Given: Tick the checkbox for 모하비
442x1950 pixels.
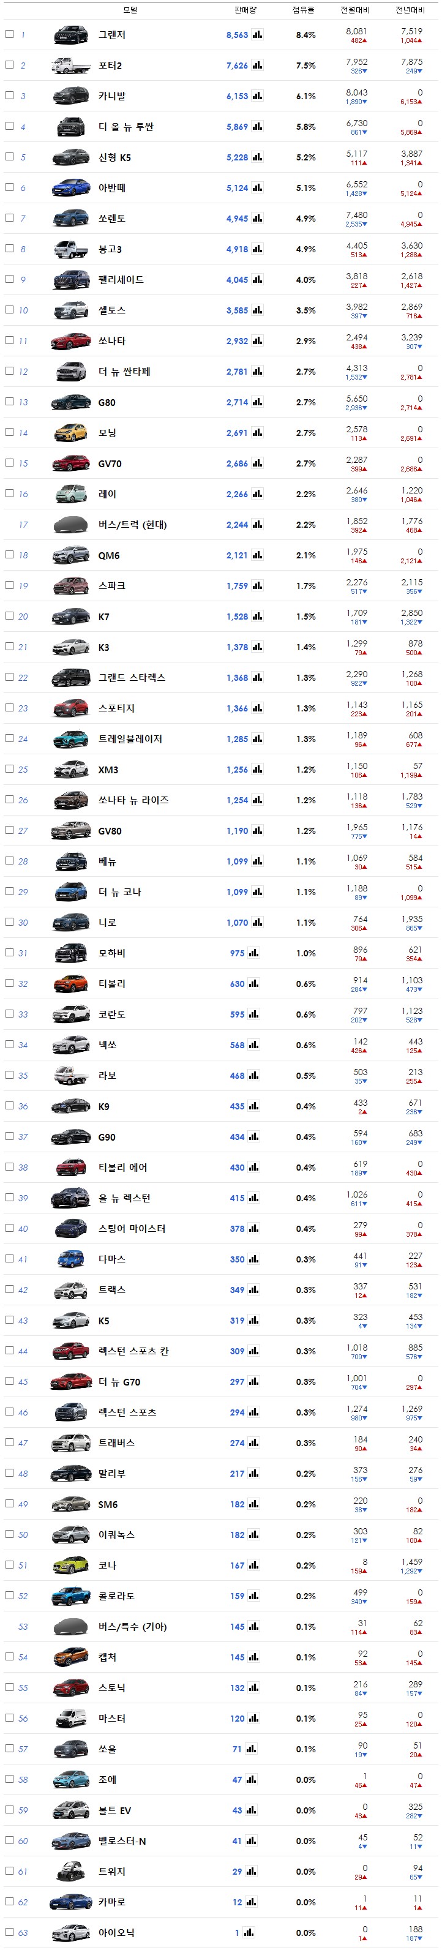Looking at the screenshot, I should pyautogui.click(x=9, y=952).
